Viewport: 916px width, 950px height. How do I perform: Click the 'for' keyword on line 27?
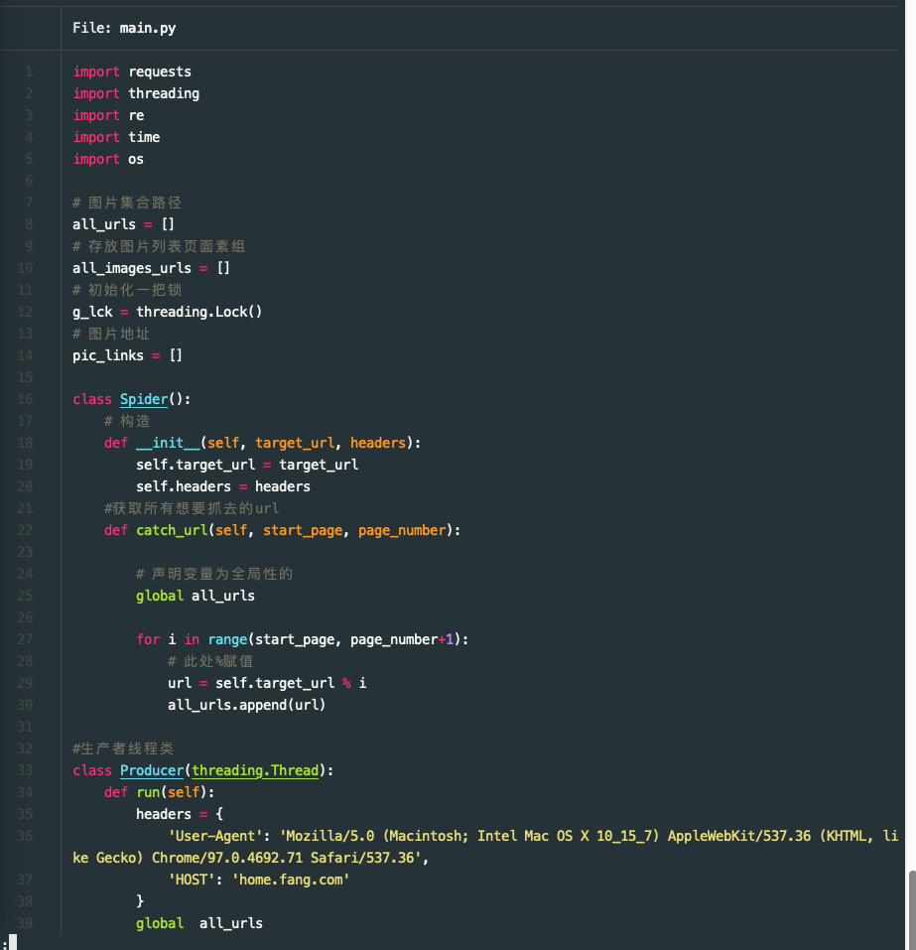148,639
